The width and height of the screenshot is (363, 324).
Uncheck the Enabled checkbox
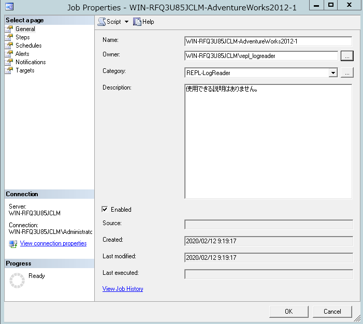pos(105,209)
